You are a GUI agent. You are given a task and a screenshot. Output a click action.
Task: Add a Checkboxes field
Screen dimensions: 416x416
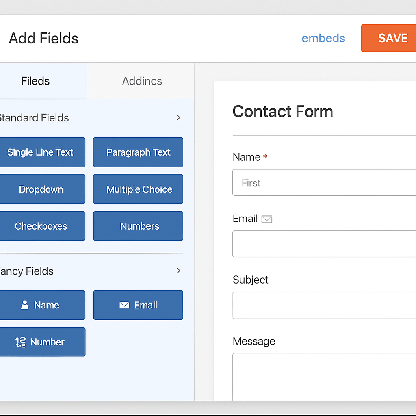click(x=42, y=226)
